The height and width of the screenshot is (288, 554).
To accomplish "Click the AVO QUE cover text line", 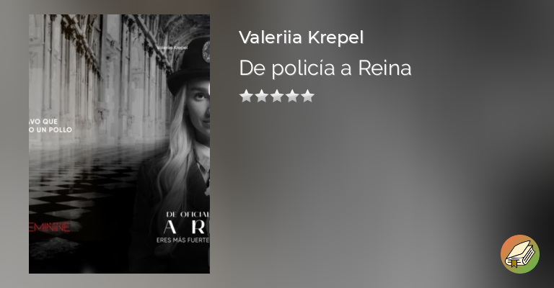I will coord(43,122).
